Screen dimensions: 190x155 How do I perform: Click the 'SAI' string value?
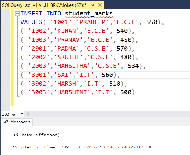[x=63, y=75]
